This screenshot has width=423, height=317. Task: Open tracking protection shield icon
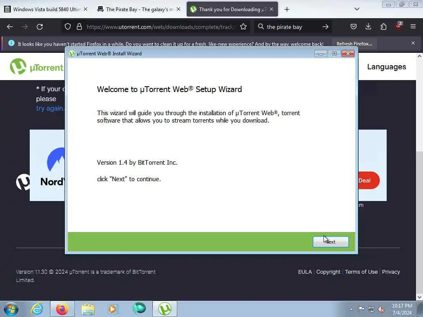point(68,27)
